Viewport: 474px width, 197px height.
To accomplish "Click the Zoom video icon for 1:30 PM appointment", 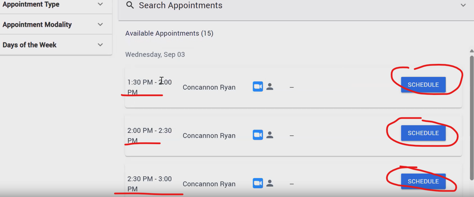I will coord(258,87).
